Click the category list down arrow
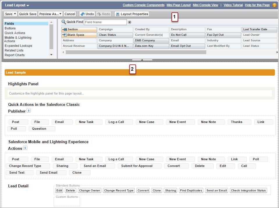This screenshot has height=208, width=279. click(x=51, y=55)
